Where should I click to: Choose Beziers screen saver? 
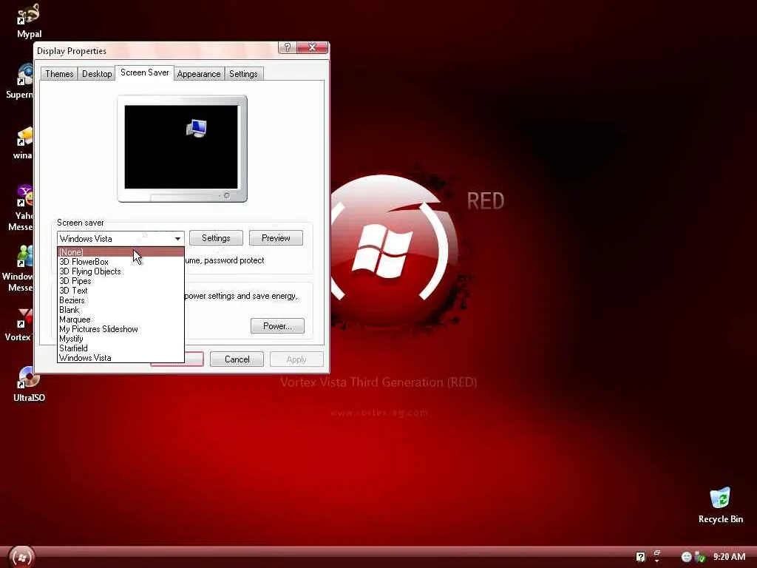click(x=120, y=300)
